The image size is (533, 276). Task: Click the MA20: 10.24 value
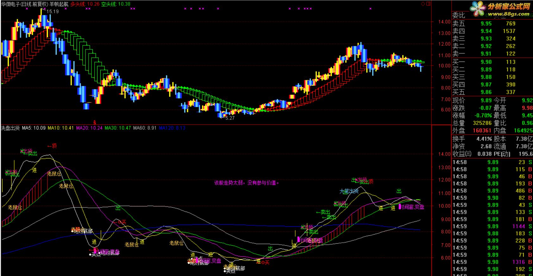click(x=89, y=128)
